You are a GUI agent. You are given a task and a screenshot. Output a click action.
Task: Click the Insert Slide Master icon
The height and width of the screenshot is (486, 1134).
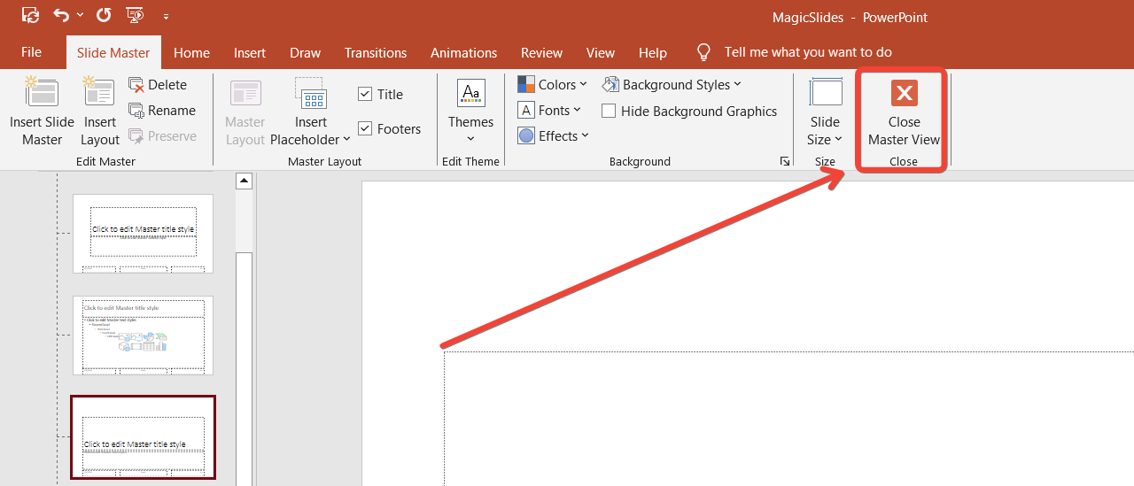tap(42, 112)
